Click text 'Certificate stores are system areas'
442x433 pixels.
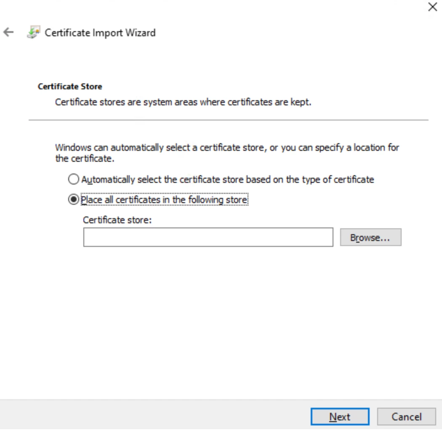[x=126, y=102]
